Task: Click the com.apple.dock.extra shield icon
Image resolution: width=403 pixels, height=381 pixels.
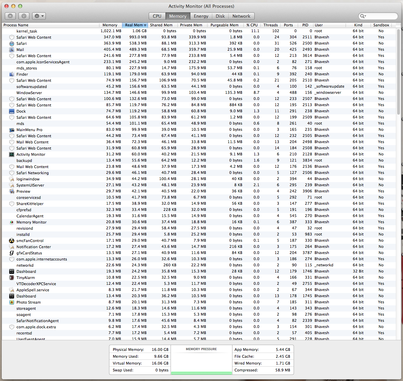Action: tap(12, 327)
